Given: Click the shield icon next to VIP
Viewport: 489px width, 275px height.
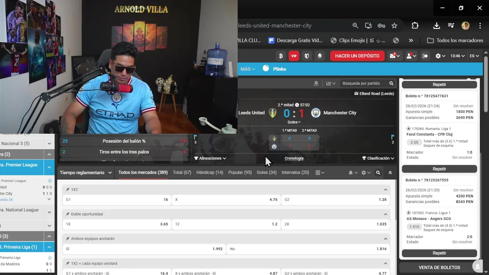Looking at the screenshot, I should coord(307,56).
